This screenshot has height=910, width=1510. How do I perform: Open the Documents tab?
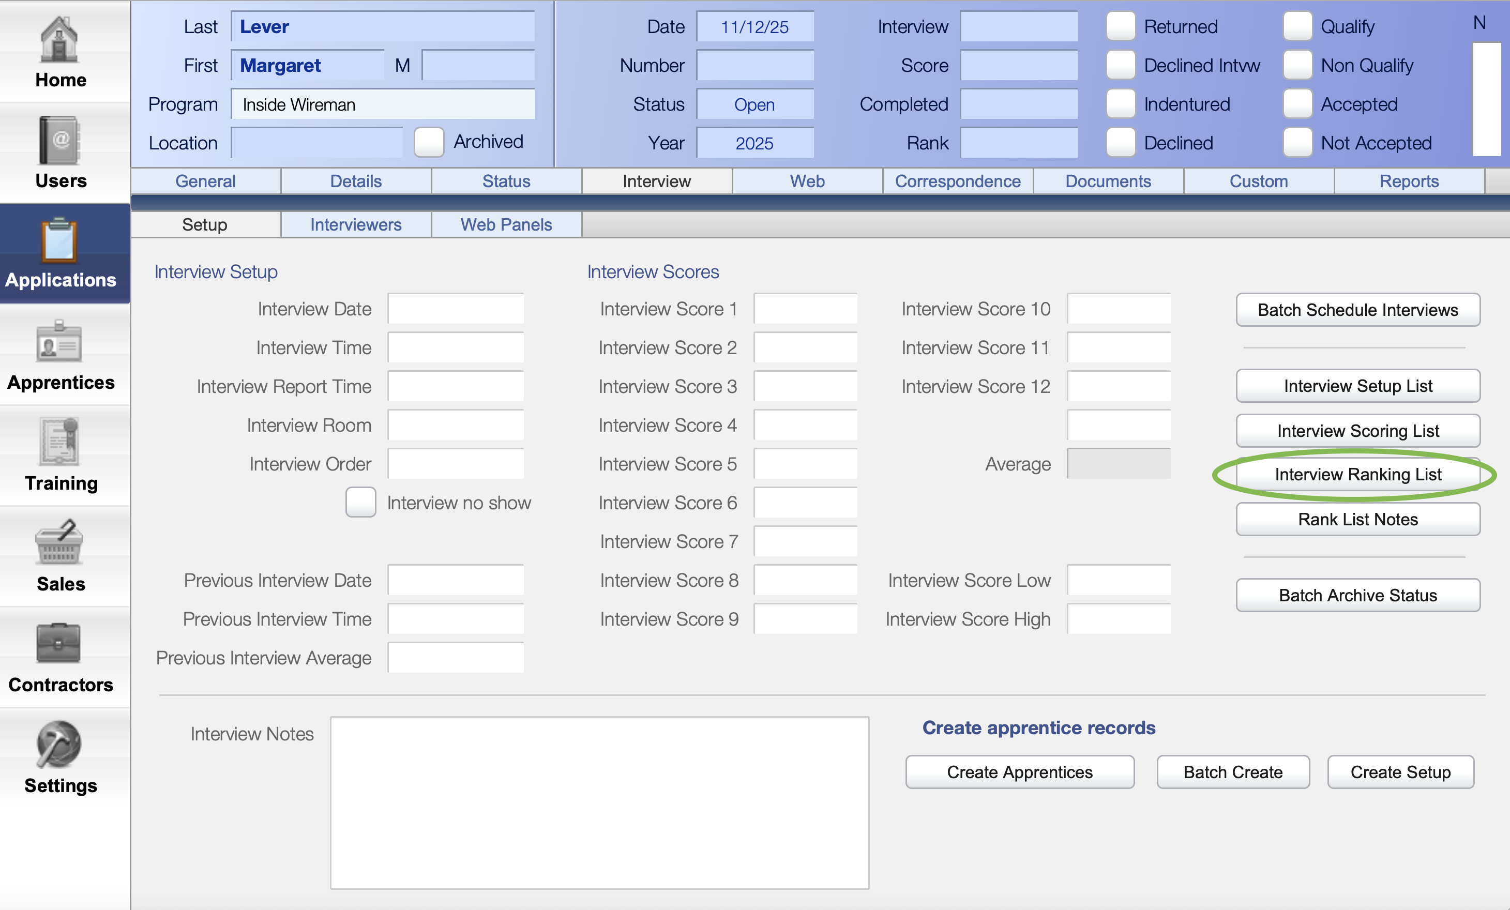[x=1108, y=181]
